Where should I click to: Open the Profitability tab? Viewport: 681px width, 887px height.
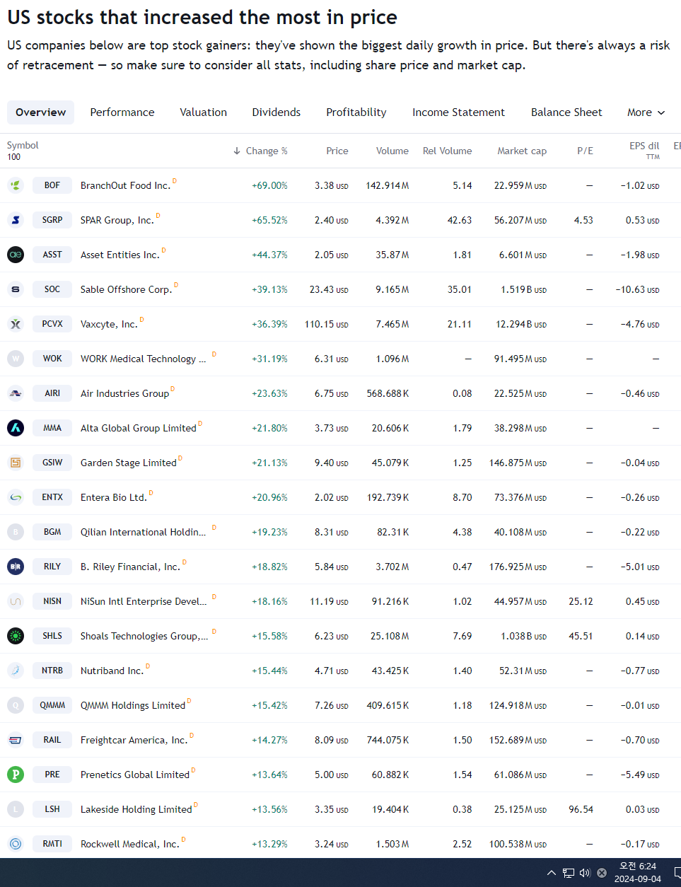pos(356,112)
